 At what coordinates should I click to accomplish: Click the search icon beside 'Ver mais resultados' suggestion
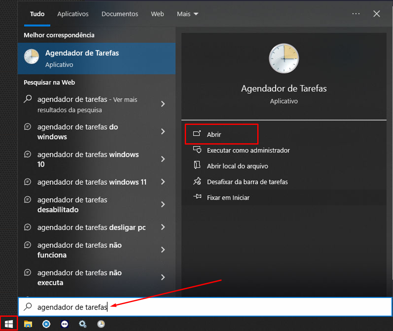click(x=28, y=99)
